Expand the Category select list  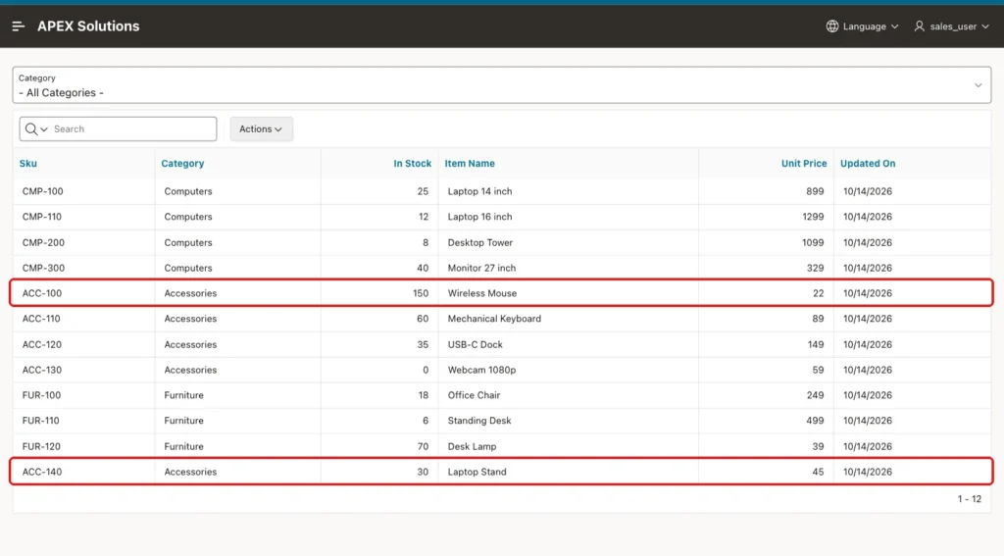[502, 85]
